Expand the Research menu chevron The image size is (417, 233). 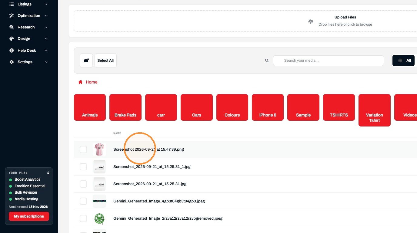coord(46,27)
